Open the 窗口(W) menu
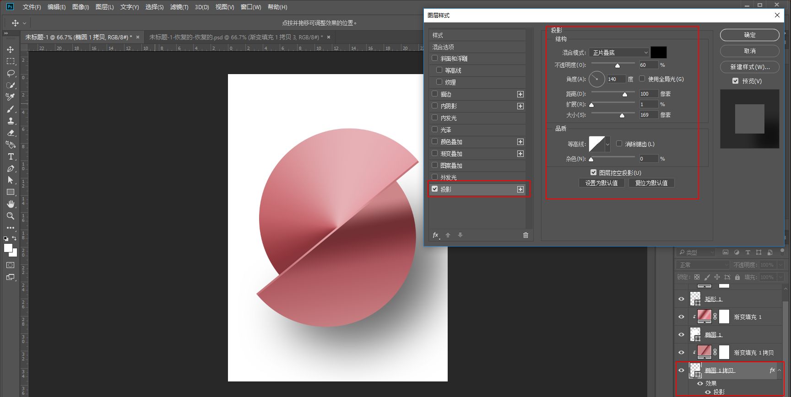This screenshot has width=791, height=397. [x=251, y=7]
